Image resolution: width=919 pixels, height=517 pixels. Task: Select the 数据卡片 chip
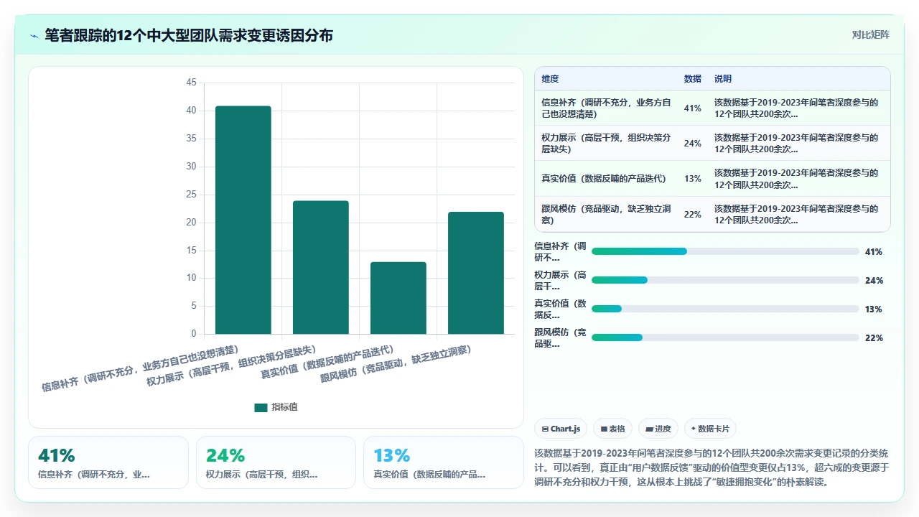tap(710, 429)
